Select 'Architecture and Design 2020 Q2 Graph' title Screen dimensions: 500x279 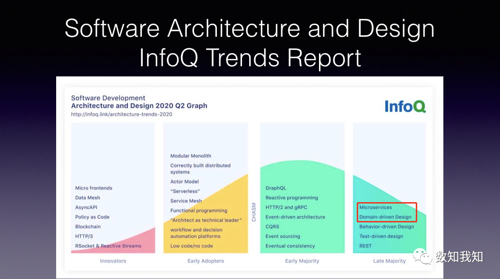pos(139,106)
